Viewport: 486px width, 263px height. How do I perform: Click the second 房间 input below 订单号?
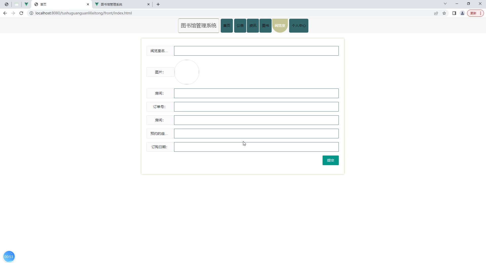pos(256,120)
